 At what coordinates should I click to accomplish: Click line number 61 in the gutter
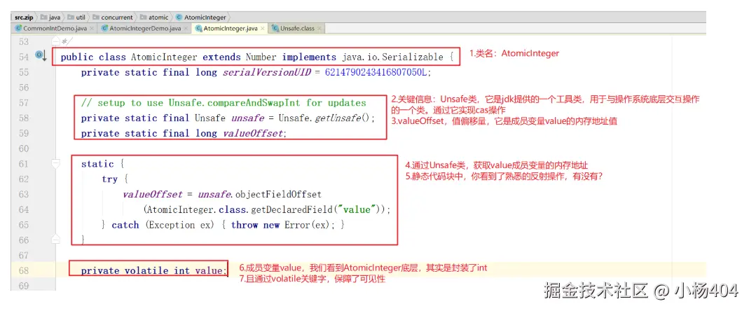pos(24,164)
